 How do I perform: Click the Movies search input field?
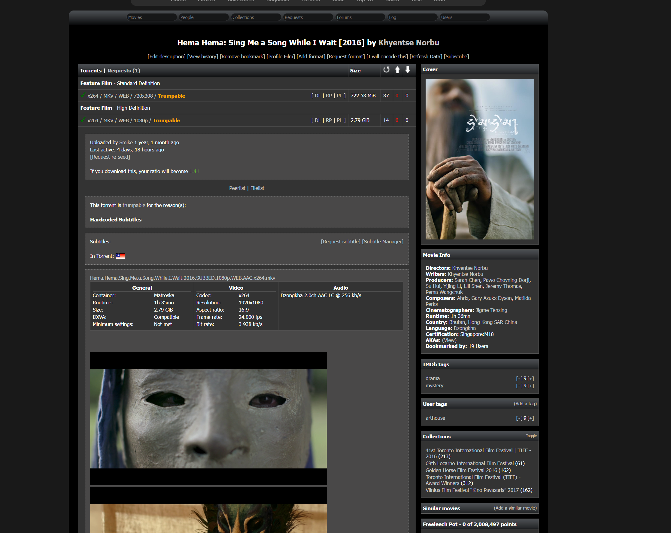[152, 17]
